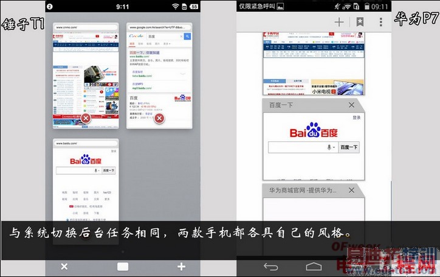
Task: Open the Google search tab thumbnail
Action: coord(159,76)
